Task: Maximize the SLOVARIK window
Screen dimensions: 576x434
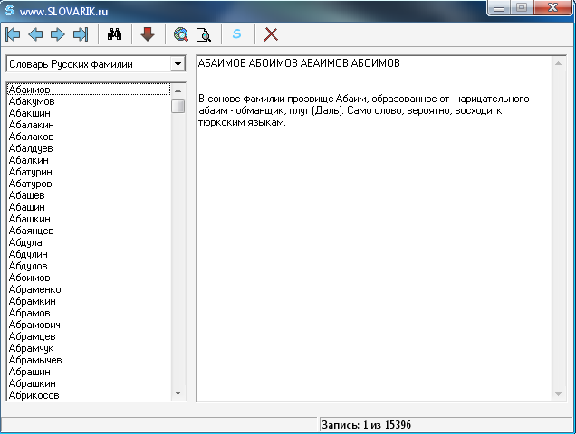Action: click(522, 8)
